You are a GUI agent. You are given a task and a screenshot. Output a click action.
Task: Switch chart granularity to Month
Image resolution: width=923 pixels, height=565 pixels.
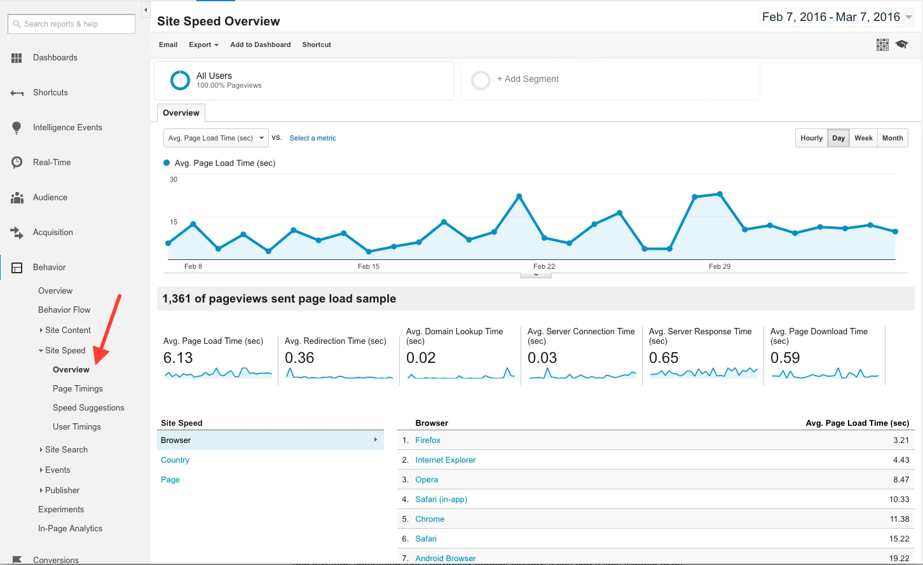click(892, 138)
